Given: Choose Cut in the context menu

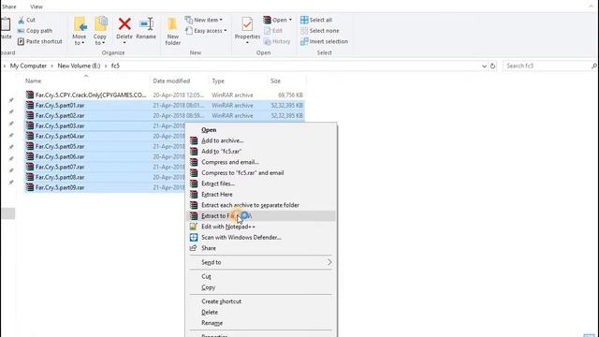Looking at the screenshot, I should pos(261,276).
